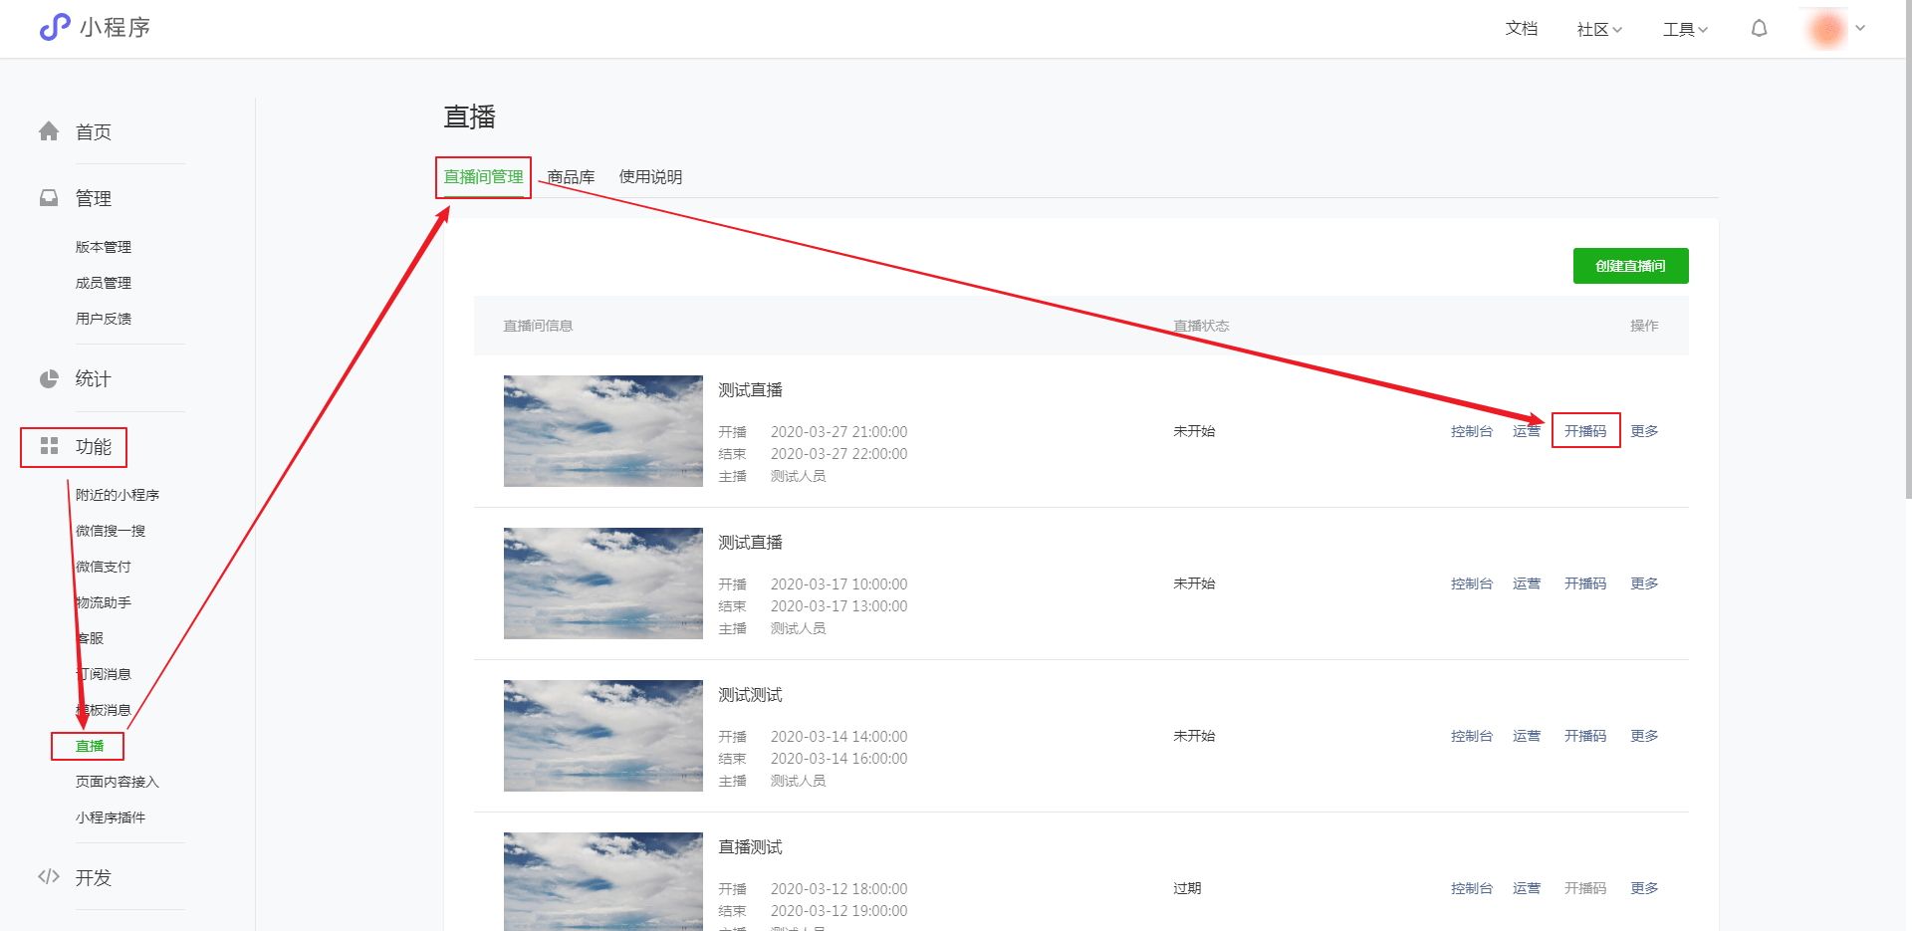Click the 开发 code brackets icon
Viewport: 1912px width, 931px height.
coord(49,877)
